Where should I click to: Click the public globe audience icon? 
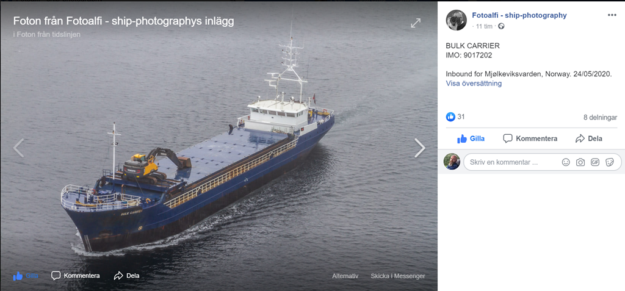pos(501,26)
